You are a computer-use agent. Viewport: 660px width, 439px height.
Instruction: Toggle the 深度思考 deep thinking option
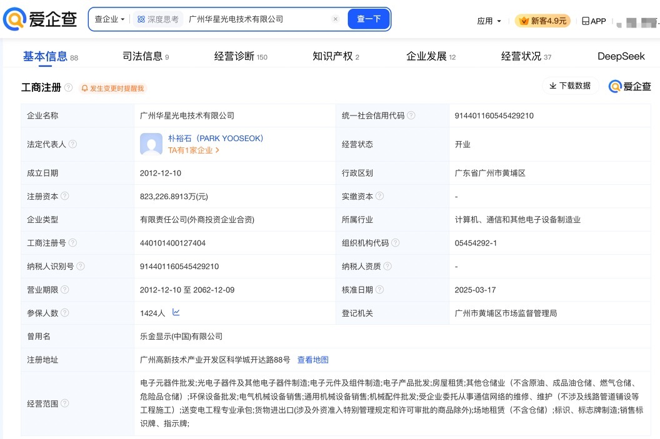click(x=158, y=19)
